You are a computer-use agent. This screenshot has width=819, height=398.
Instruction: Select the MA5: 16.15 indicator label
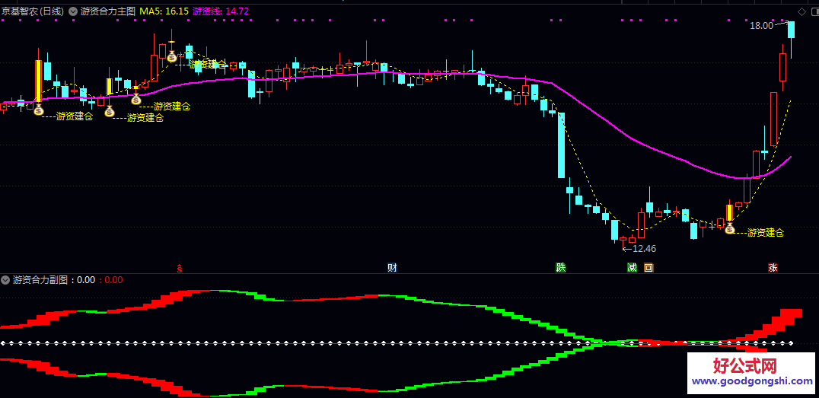point(164,11)
